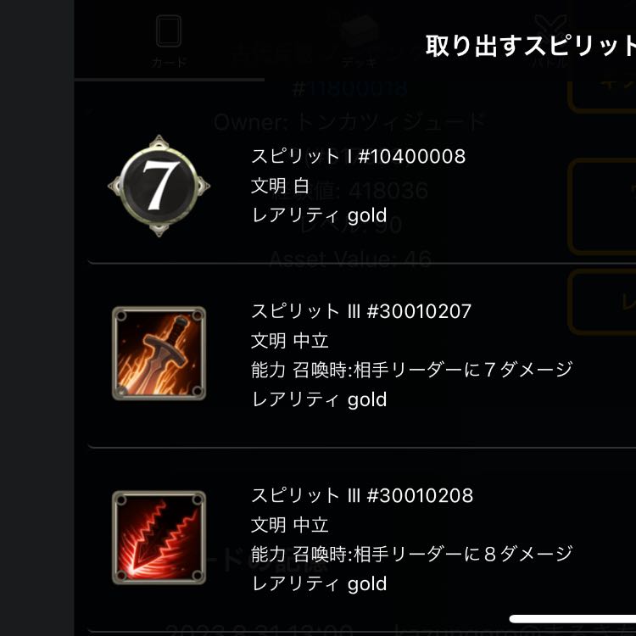This screenshot has width=636, height=636.
Task: Click the dimmed lower outlined button behind overlay
Action: coord(602,302)
